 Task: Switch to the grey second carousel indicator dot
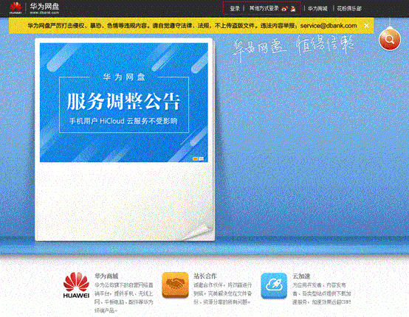pyautogui.click(x=201, y=158)
